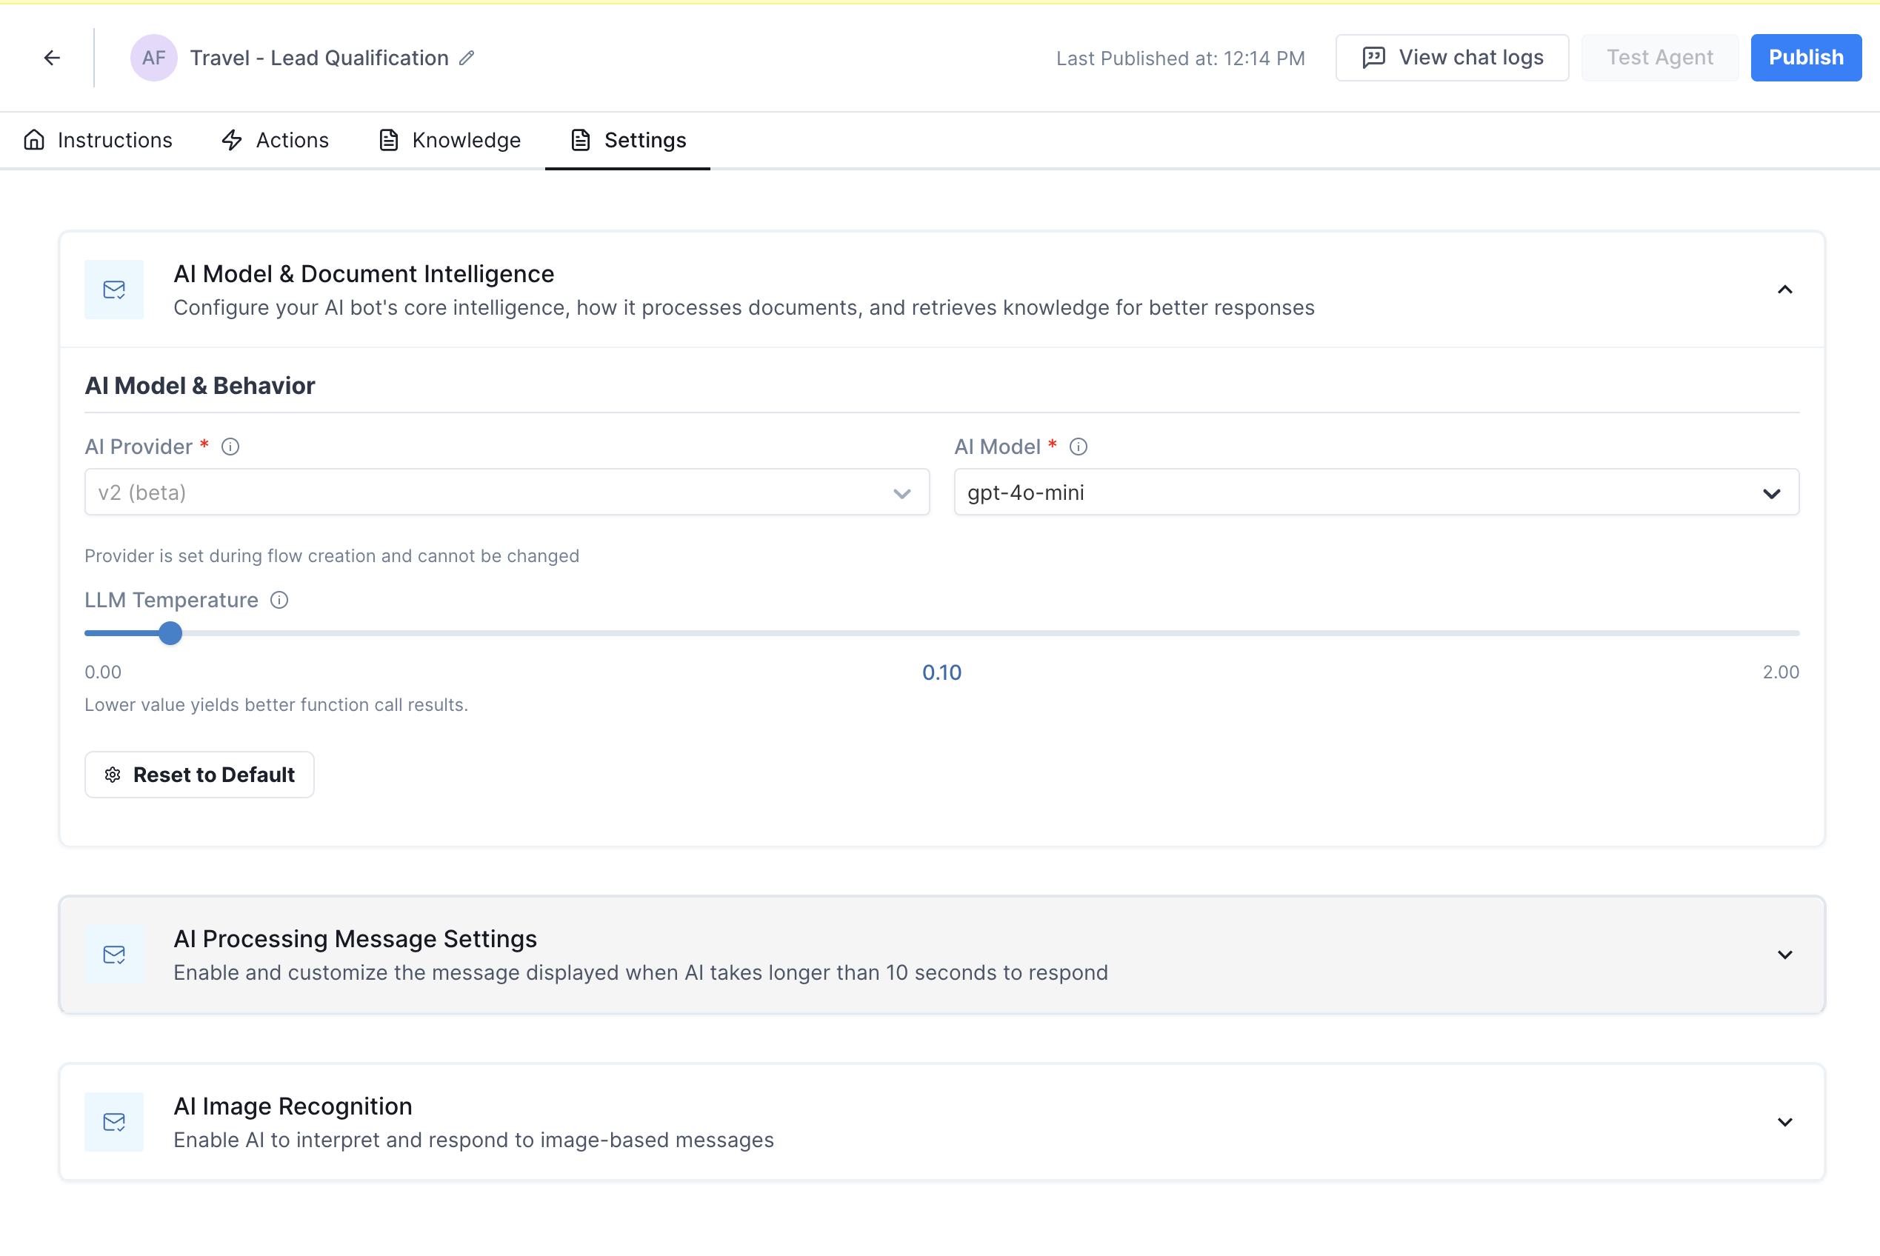Click the info icon beside AI Model

pos(1079,447)
